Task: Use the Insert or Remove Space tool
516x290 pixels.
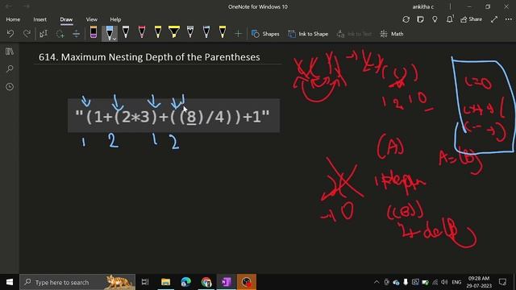Action: 76,34
